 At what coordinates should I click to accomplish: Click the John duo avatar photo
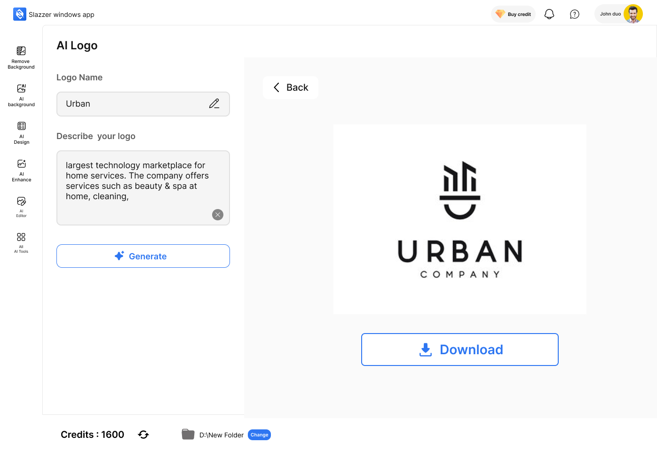[x=633, y=14]
